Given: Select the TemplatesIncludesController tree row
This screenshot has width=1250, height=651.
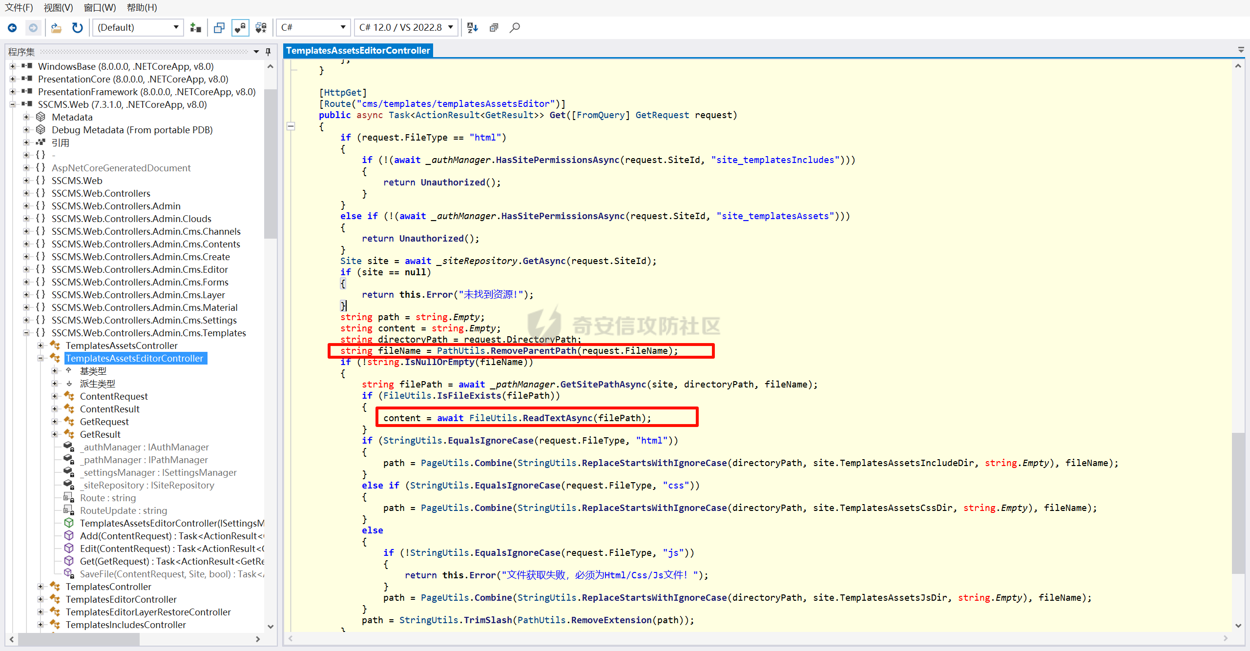Looking at the screenshot, I should [x=126, y=624].
